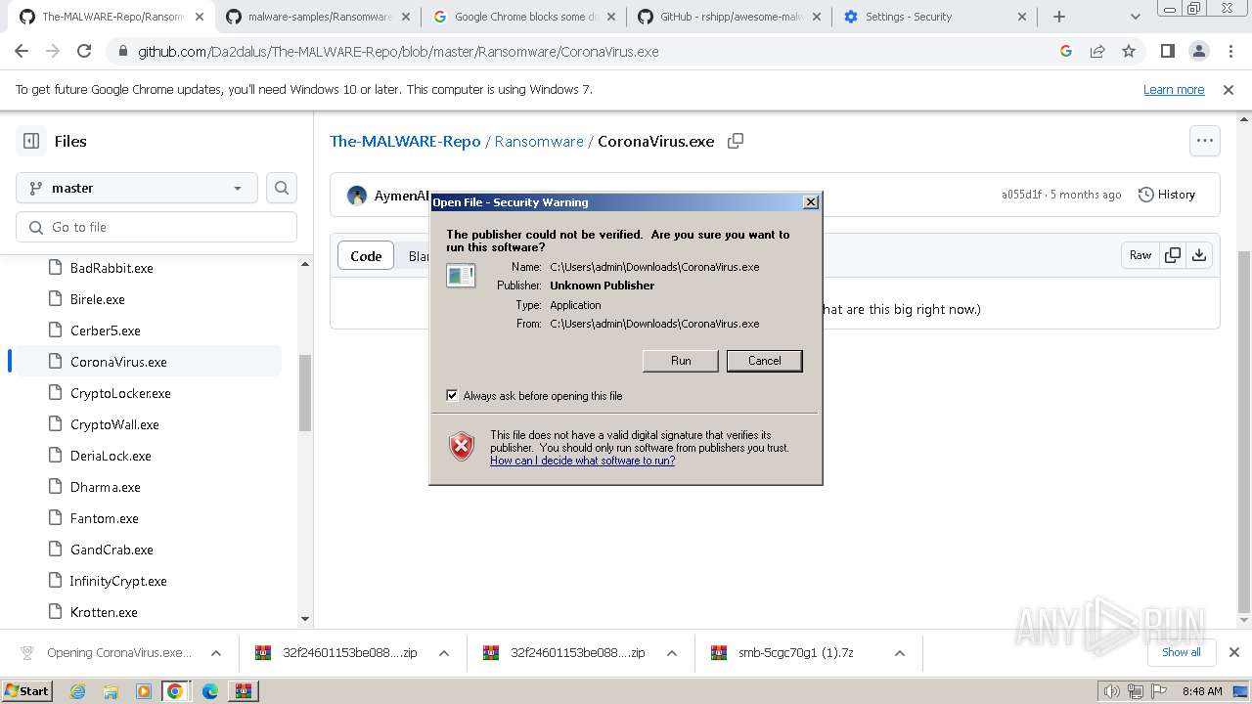Select CoronaVirus.exe in file tree

pyautogui.click(x=118, y=362)
